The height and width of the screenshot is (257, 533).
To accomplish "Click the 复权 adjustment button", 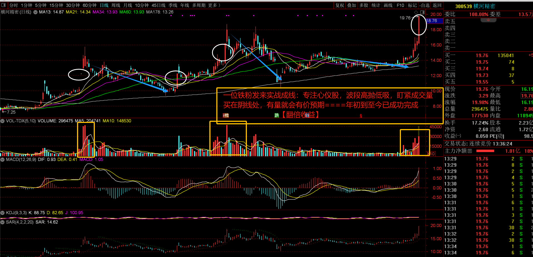I will 340,5.
